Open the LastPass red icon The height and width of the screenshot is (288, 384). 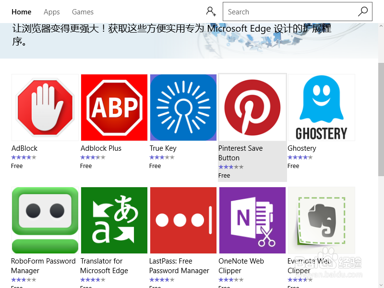tap(183, 220)
